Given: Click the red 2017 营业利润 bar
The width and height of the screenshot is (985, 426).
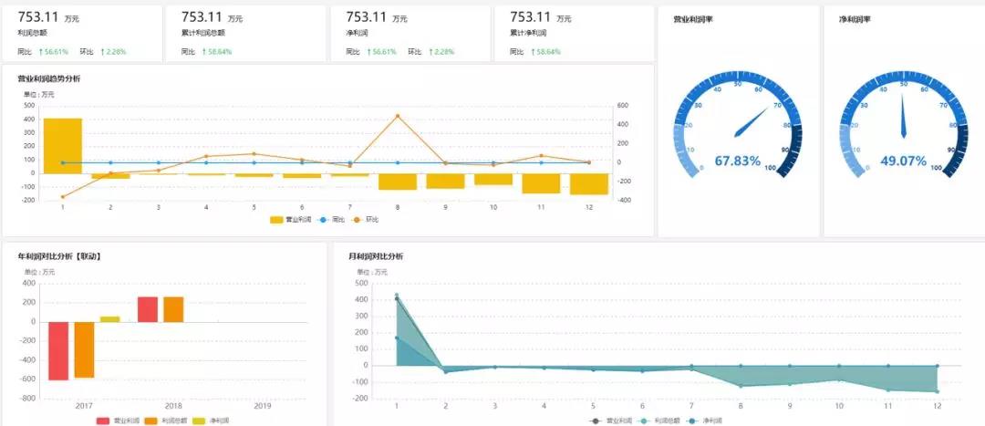Looking at the screenshot, I should (58, 351).
